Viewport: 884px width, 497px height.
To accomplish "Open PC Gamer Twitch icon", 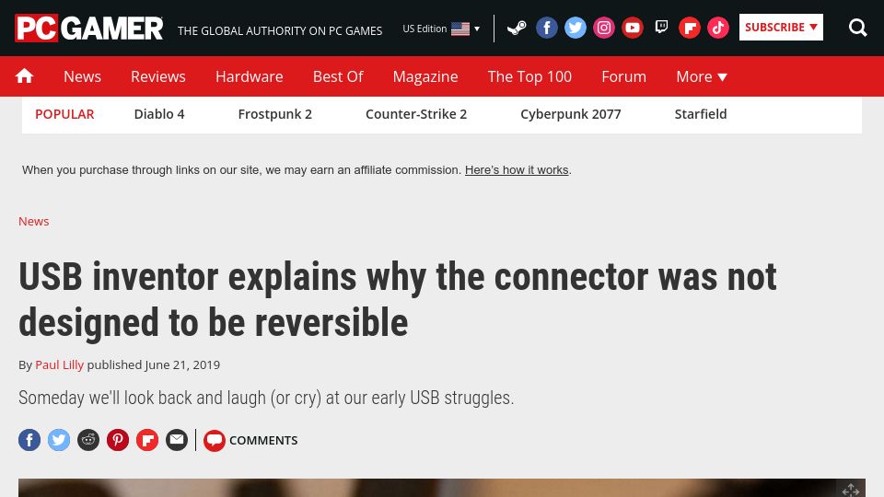I will (x=661, y=27).
